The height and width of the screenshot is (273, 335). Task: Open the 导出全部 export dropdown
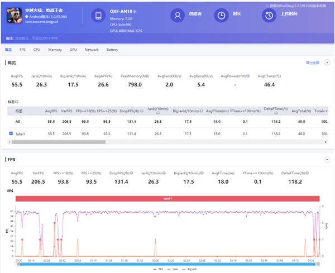click(x=312, y=63)
